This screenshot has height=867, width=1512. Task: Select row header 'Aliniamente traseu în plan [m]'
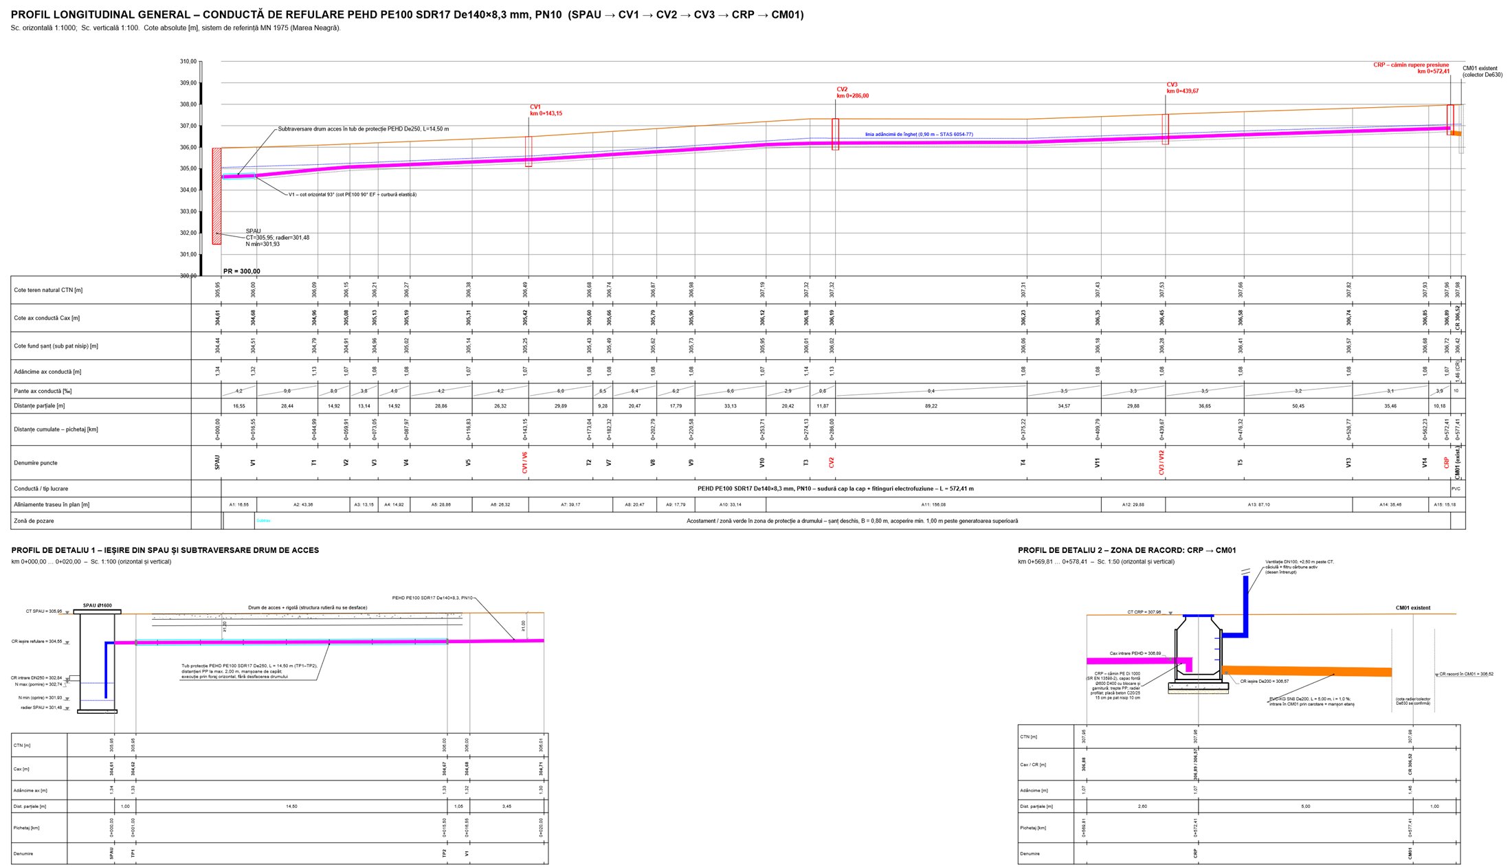click(52, 505)
